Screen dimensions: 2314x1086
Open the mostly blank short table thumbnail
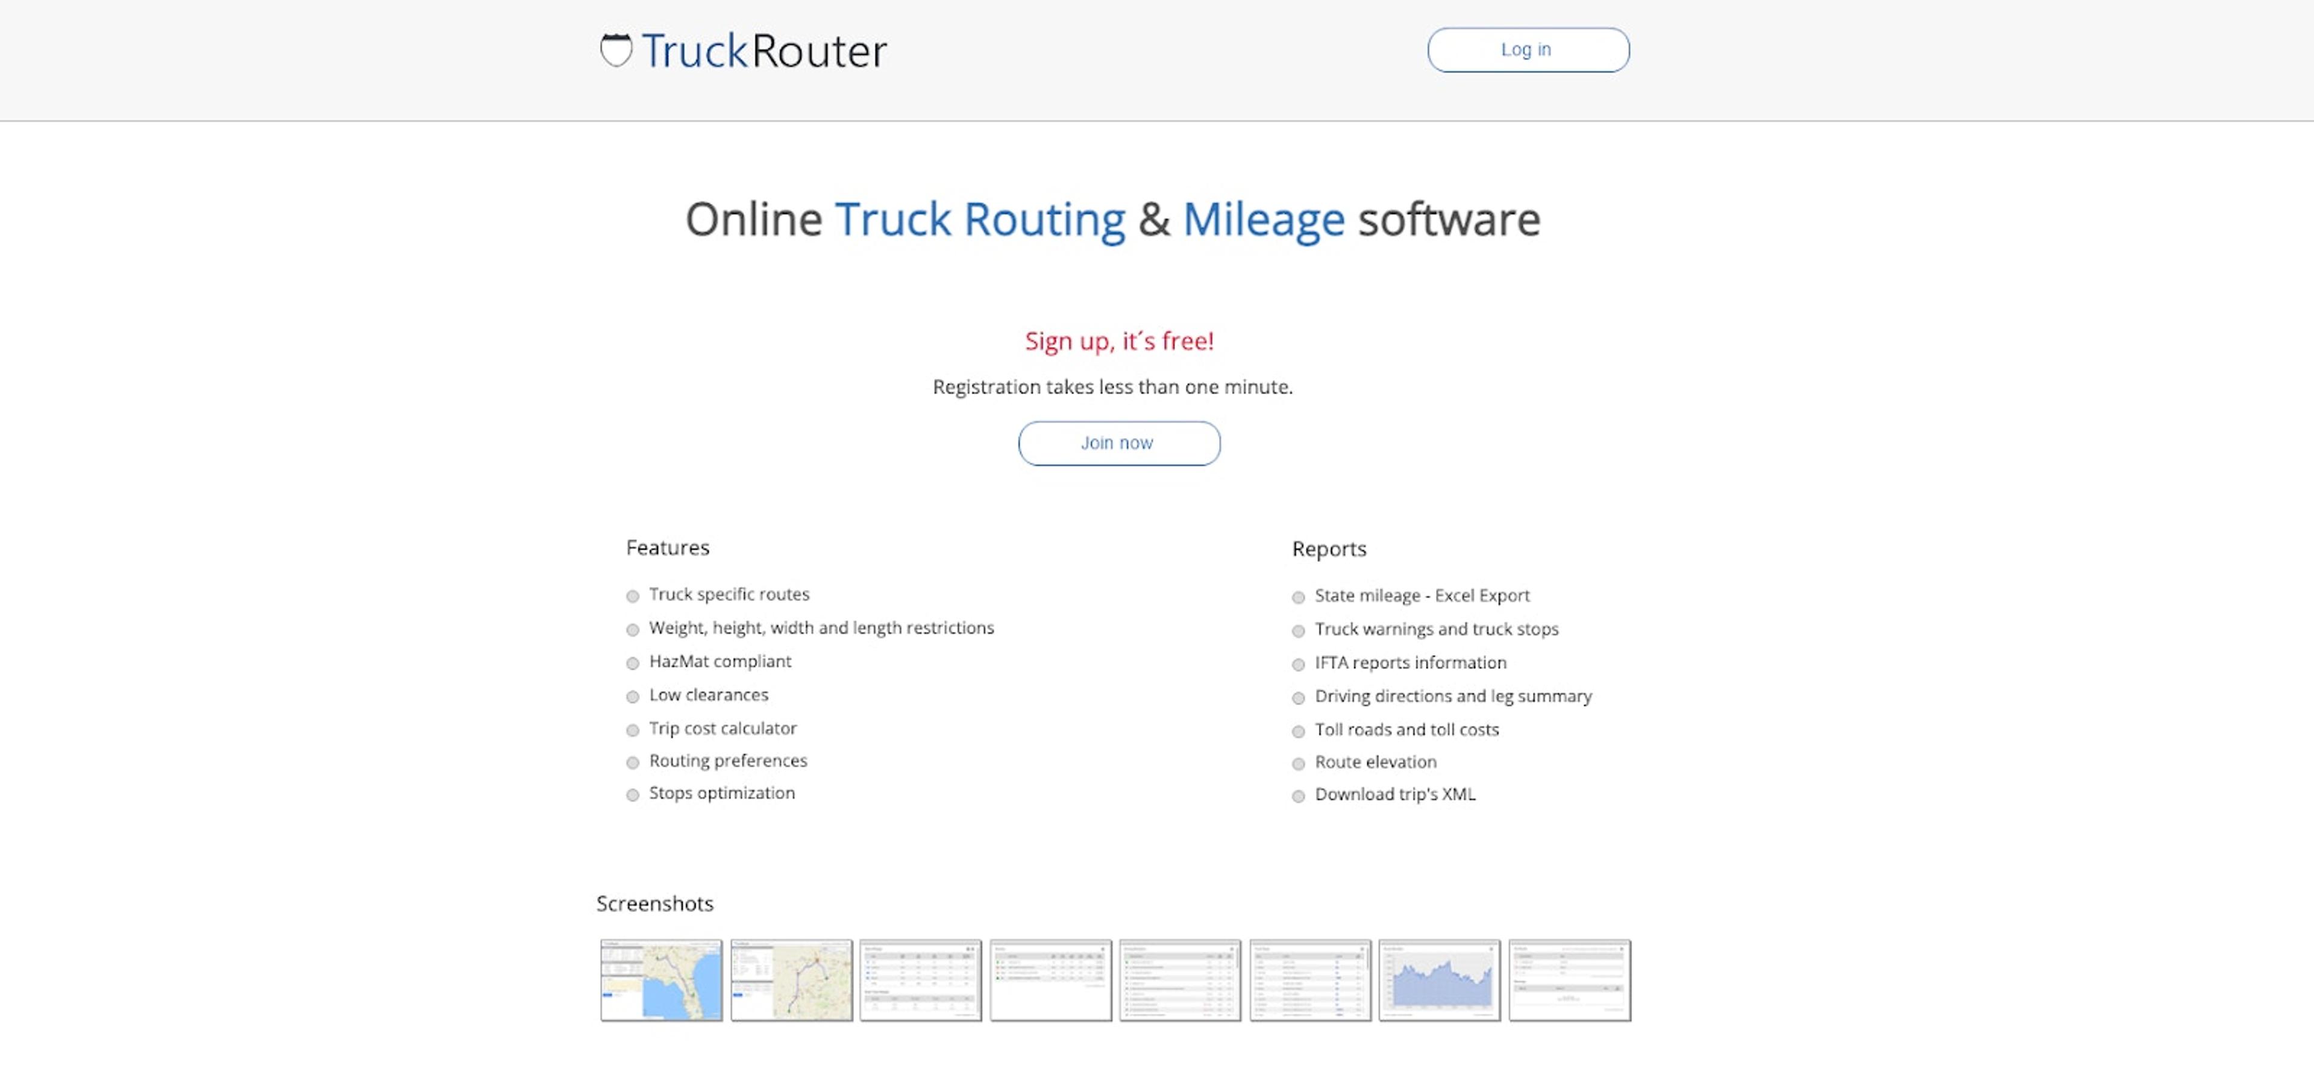(x=1051, y=980)
